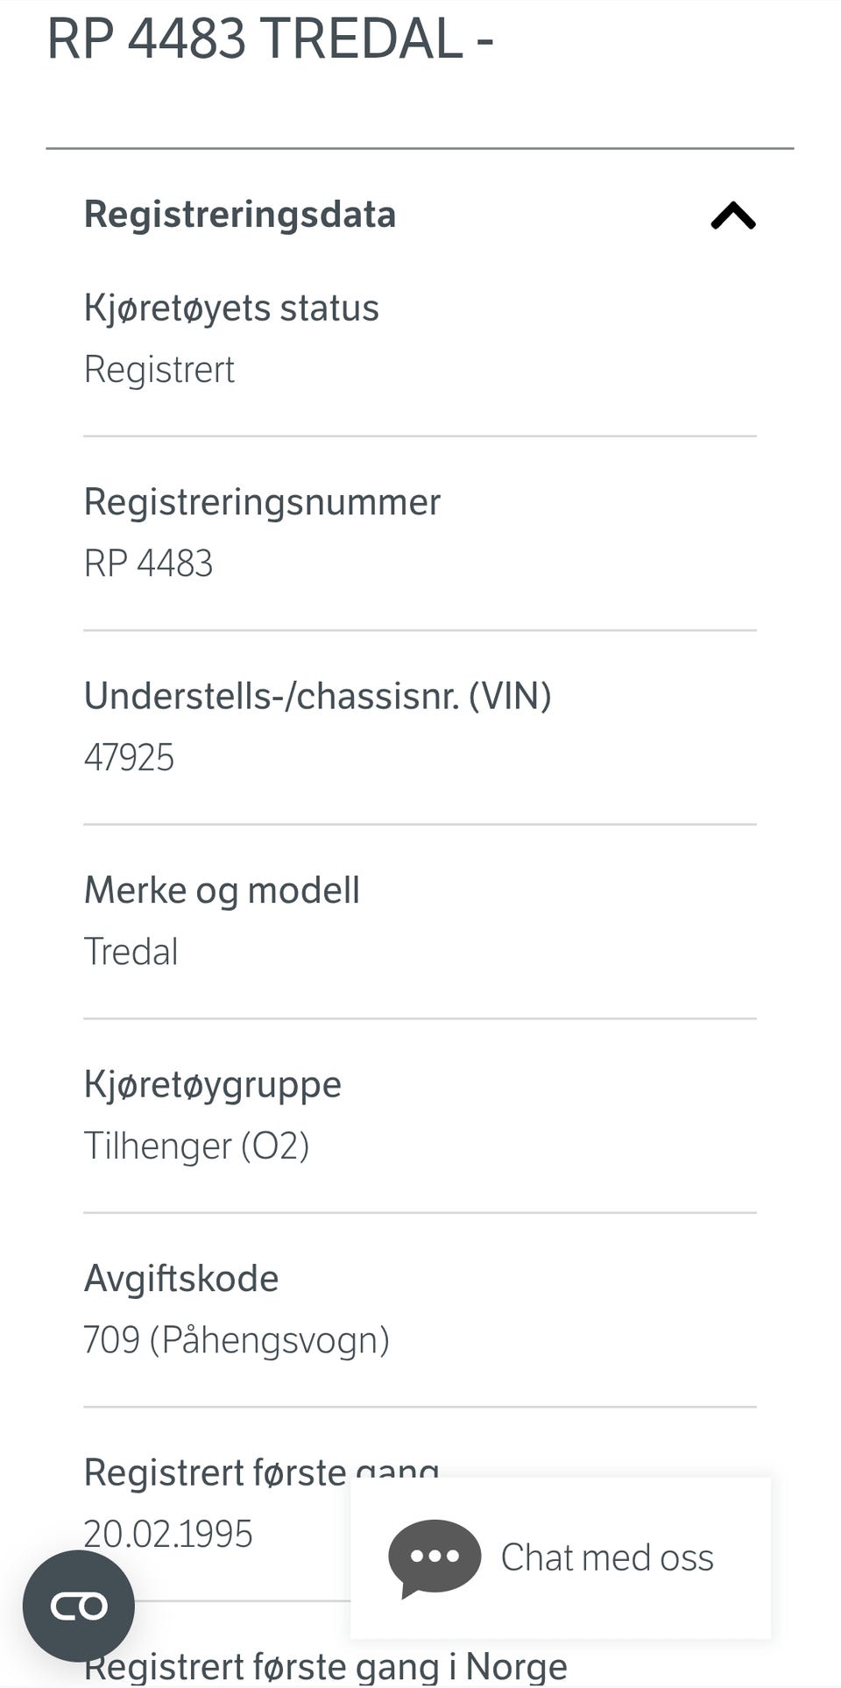Click the RP 4483 TREDAL page title

(x=270, y=39)
